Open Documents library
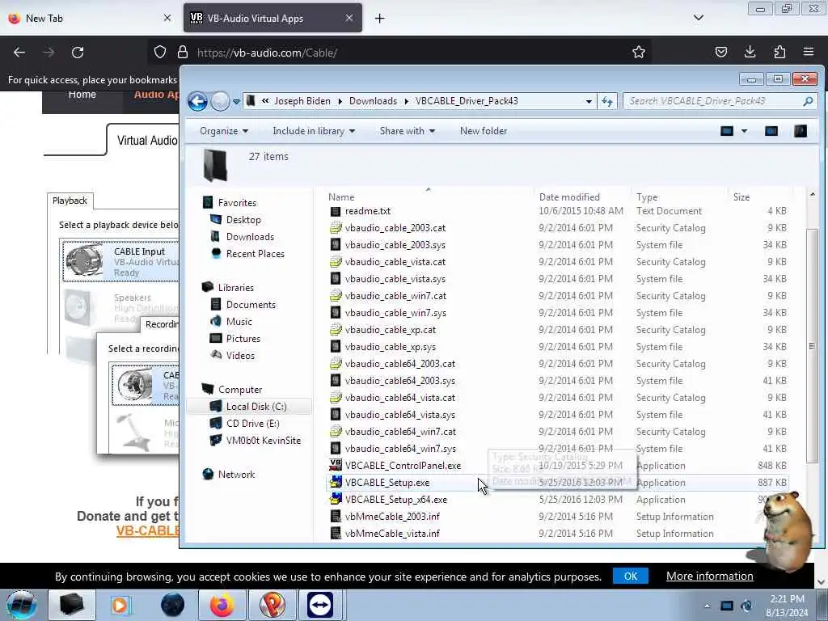This screenshot has width=828, height=621. coord(251,305)
